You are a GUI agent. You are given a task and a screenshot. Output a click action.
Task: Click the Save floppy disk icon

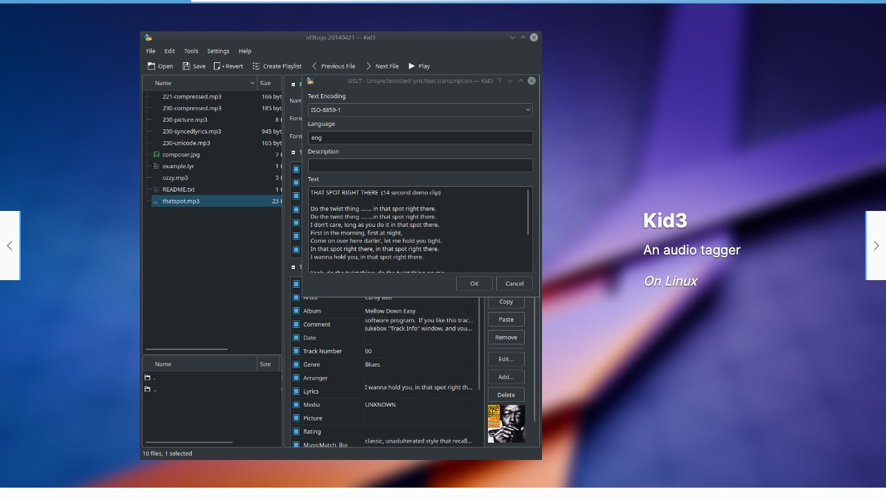[186, 66]
